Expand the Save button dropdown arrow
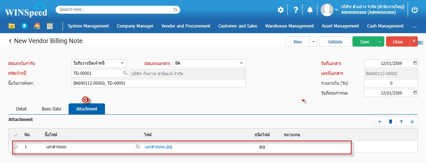426x163 pixels. click(x=380, y=42)
